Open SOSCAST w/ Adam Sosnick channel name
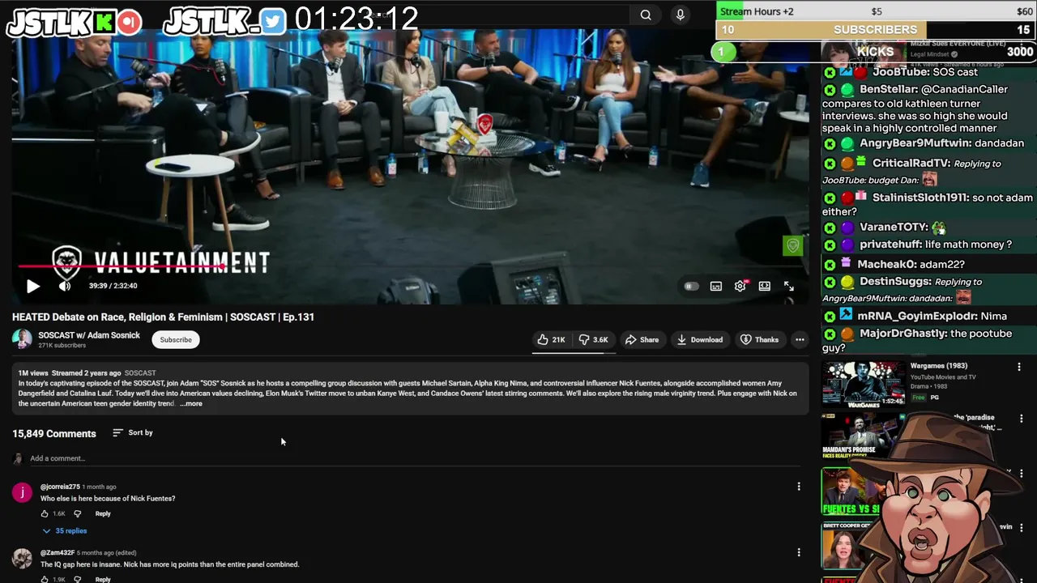Viewport: 1037px width, 583px height. pyautogui.click(x=89, y=335)
